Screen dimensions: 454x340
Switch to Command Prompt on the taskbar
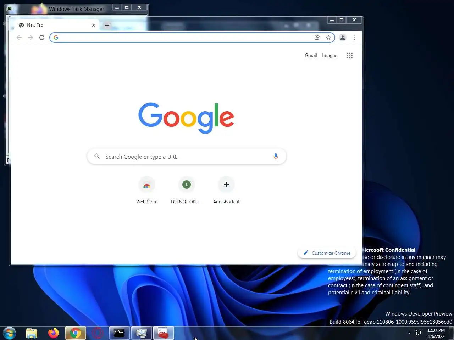coord(119,333)
